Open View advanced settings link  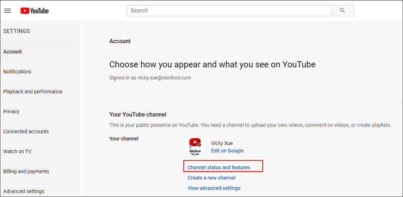click(214, 188)
